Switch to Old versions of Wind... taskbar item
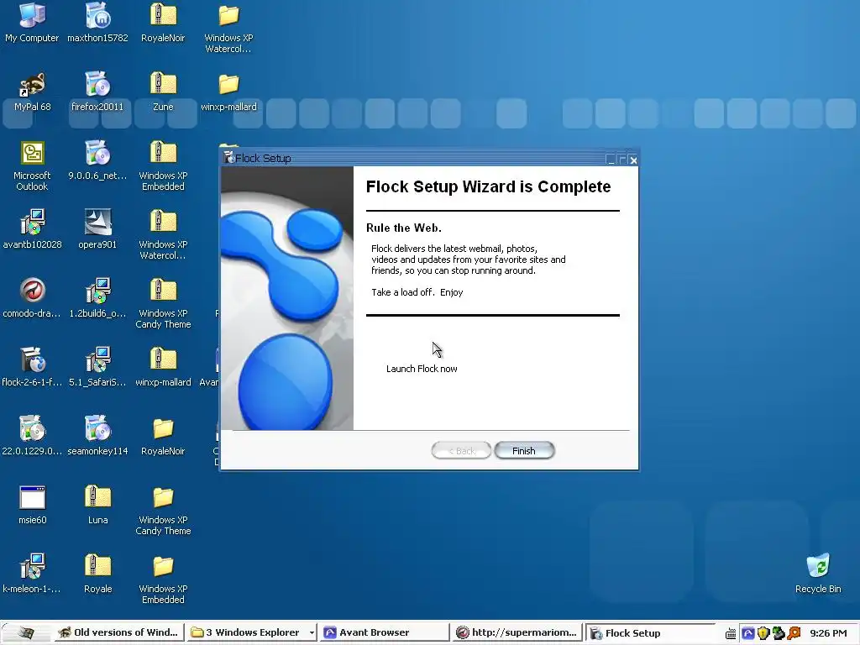The height and width of the screenshot is (645, 860). click(x=118, y=632)
